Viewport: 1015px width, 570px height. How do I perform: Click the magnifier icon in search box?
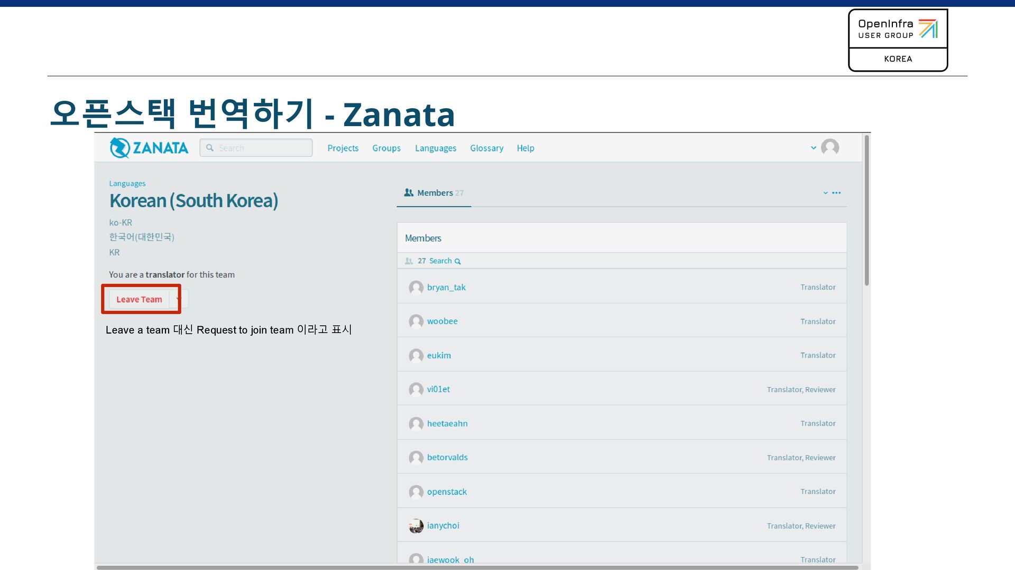click(x=210, y=148)
